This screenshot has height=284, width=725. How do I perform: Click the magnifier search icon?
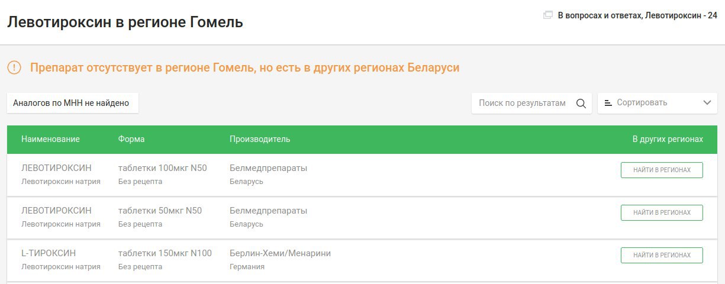click(x=581, y=103)
